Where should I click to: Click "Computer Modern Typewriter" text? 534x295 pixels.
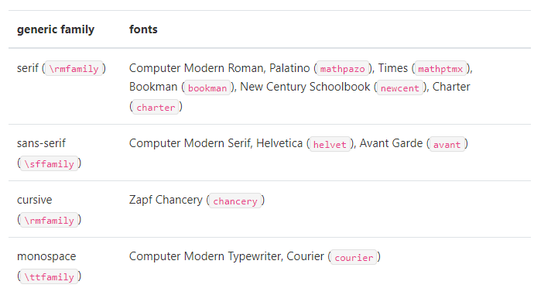[x=204, y=256]
